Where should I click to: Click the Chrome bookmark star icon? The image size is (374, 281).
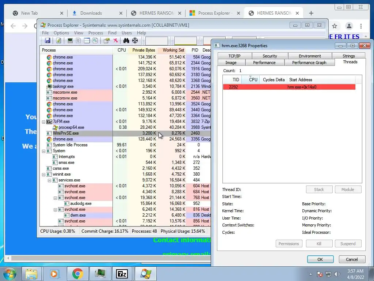tap(335, 26)
